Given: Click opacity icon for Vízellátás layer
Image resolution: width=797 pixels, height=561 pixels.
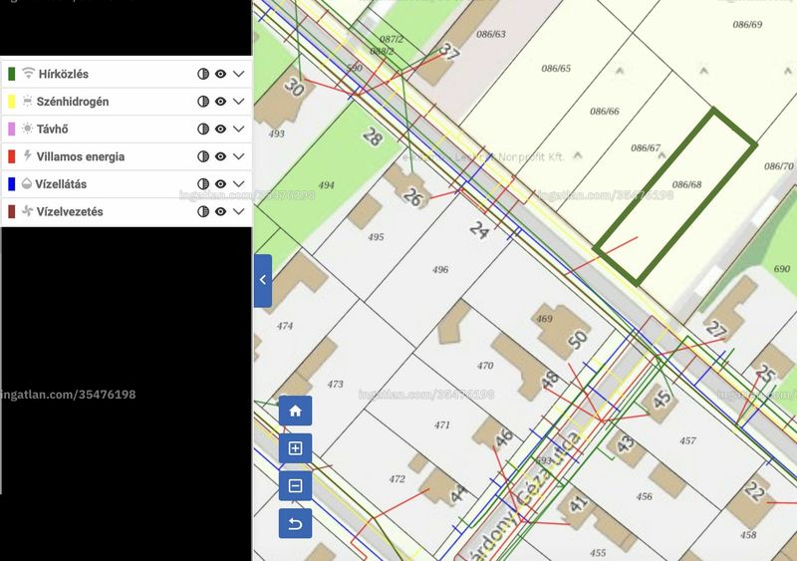Looking at the screenshot, I should point(203,183).
